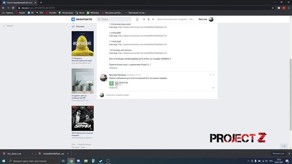Open the WhatsApp bookmark
292x164 pixels.
click(93, 13)
